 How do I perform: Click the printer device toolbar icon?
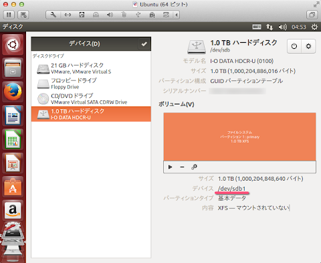pos(152,15)
